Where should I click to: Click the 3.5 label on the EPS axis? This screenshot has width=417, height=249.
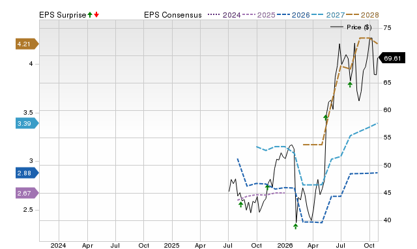click(28, 113)
